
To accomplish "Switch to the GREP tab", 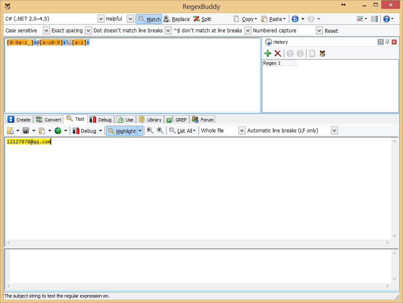I will [177, 120].
